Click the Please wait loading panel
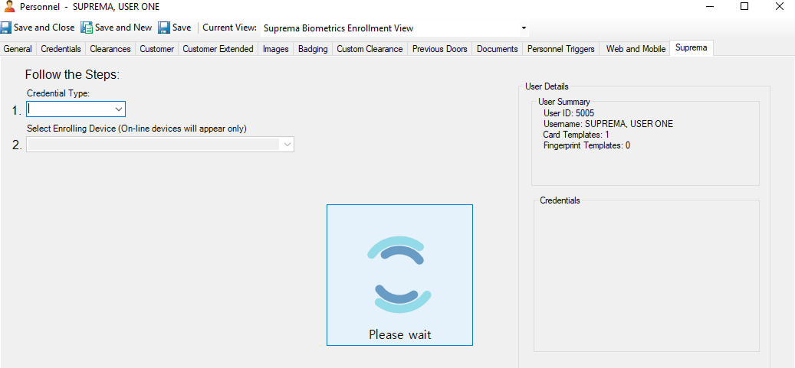795x368 pixels. [399, 274]
